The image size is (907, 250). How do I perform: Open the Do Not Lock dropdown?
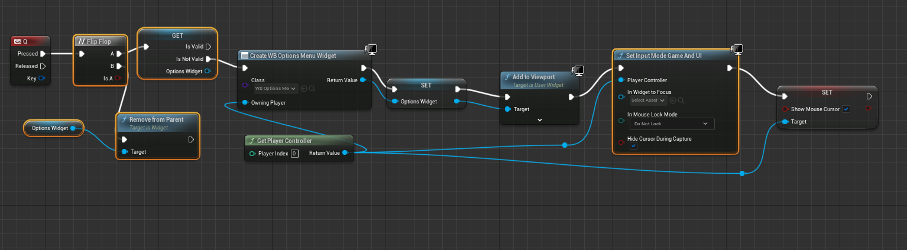(x=671, y=124)
